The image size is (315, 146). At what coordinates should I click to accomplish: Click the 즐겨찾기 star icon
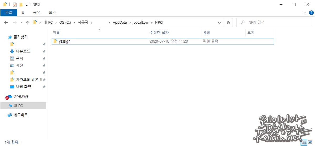[10, 37]
